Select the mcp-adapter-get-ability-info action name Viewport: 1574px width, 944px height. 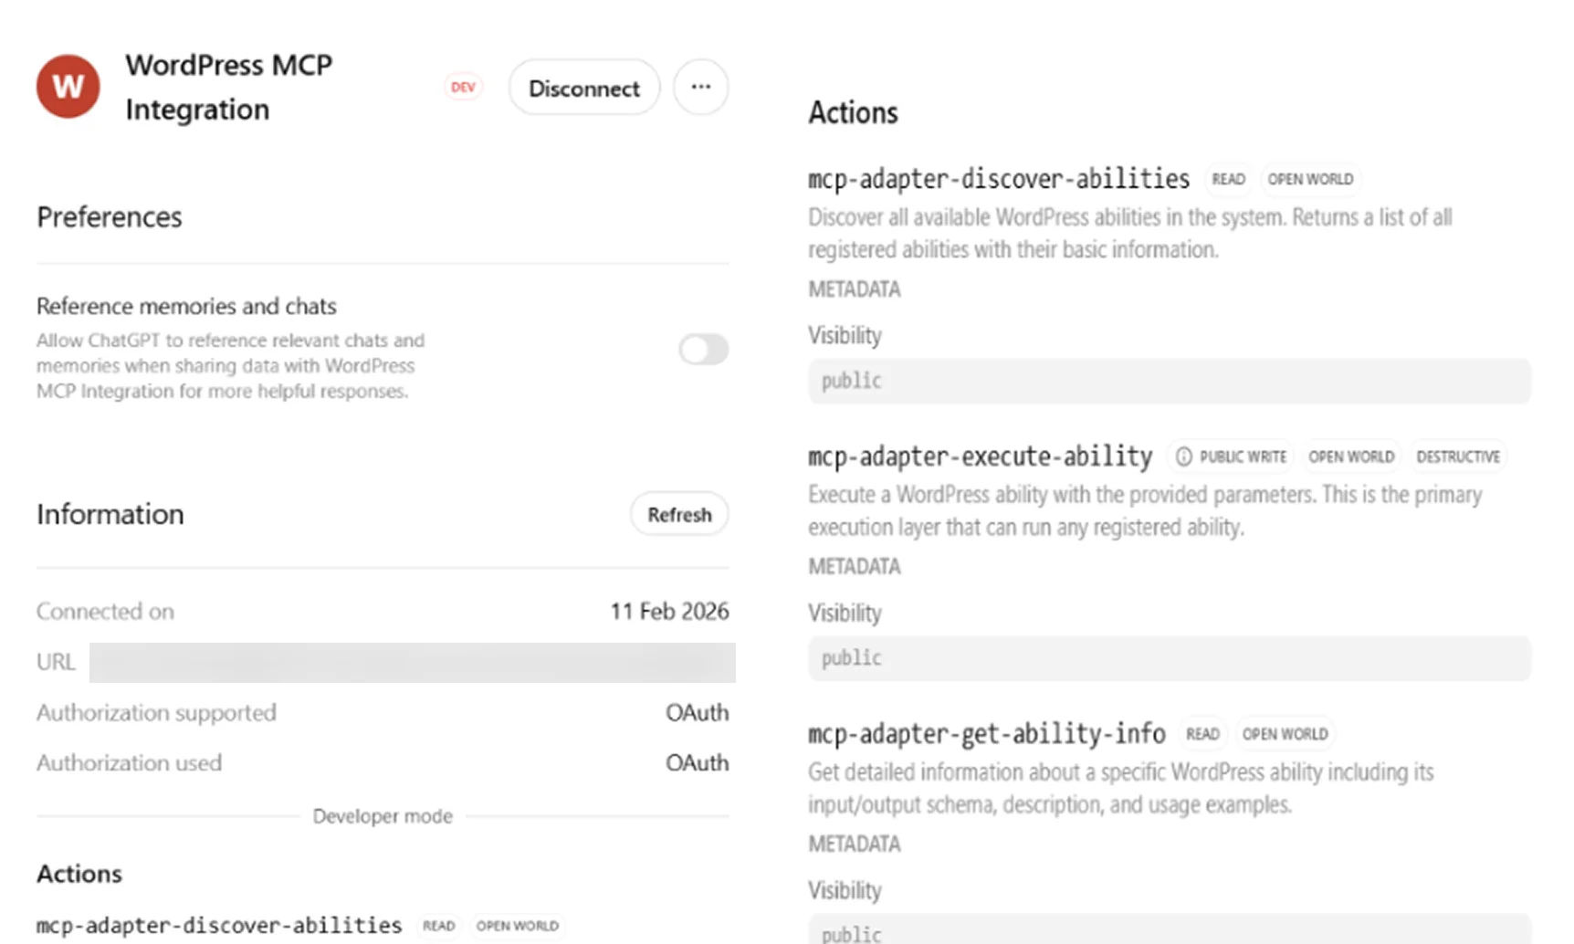click(x=986, y=733)
